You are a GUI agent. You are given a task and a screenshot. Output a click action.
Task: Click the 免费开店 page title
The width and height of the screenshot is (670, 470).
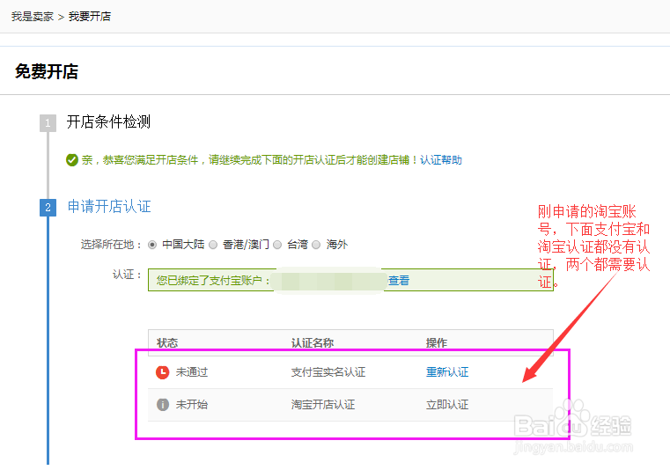[x=47, y=71]
